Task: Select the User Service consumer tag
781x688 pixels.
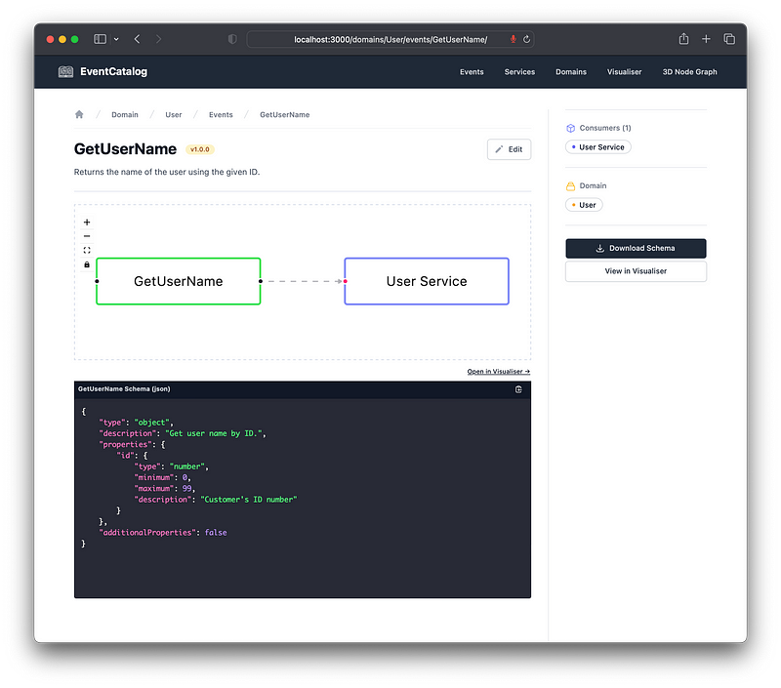Action: (598, 147)
